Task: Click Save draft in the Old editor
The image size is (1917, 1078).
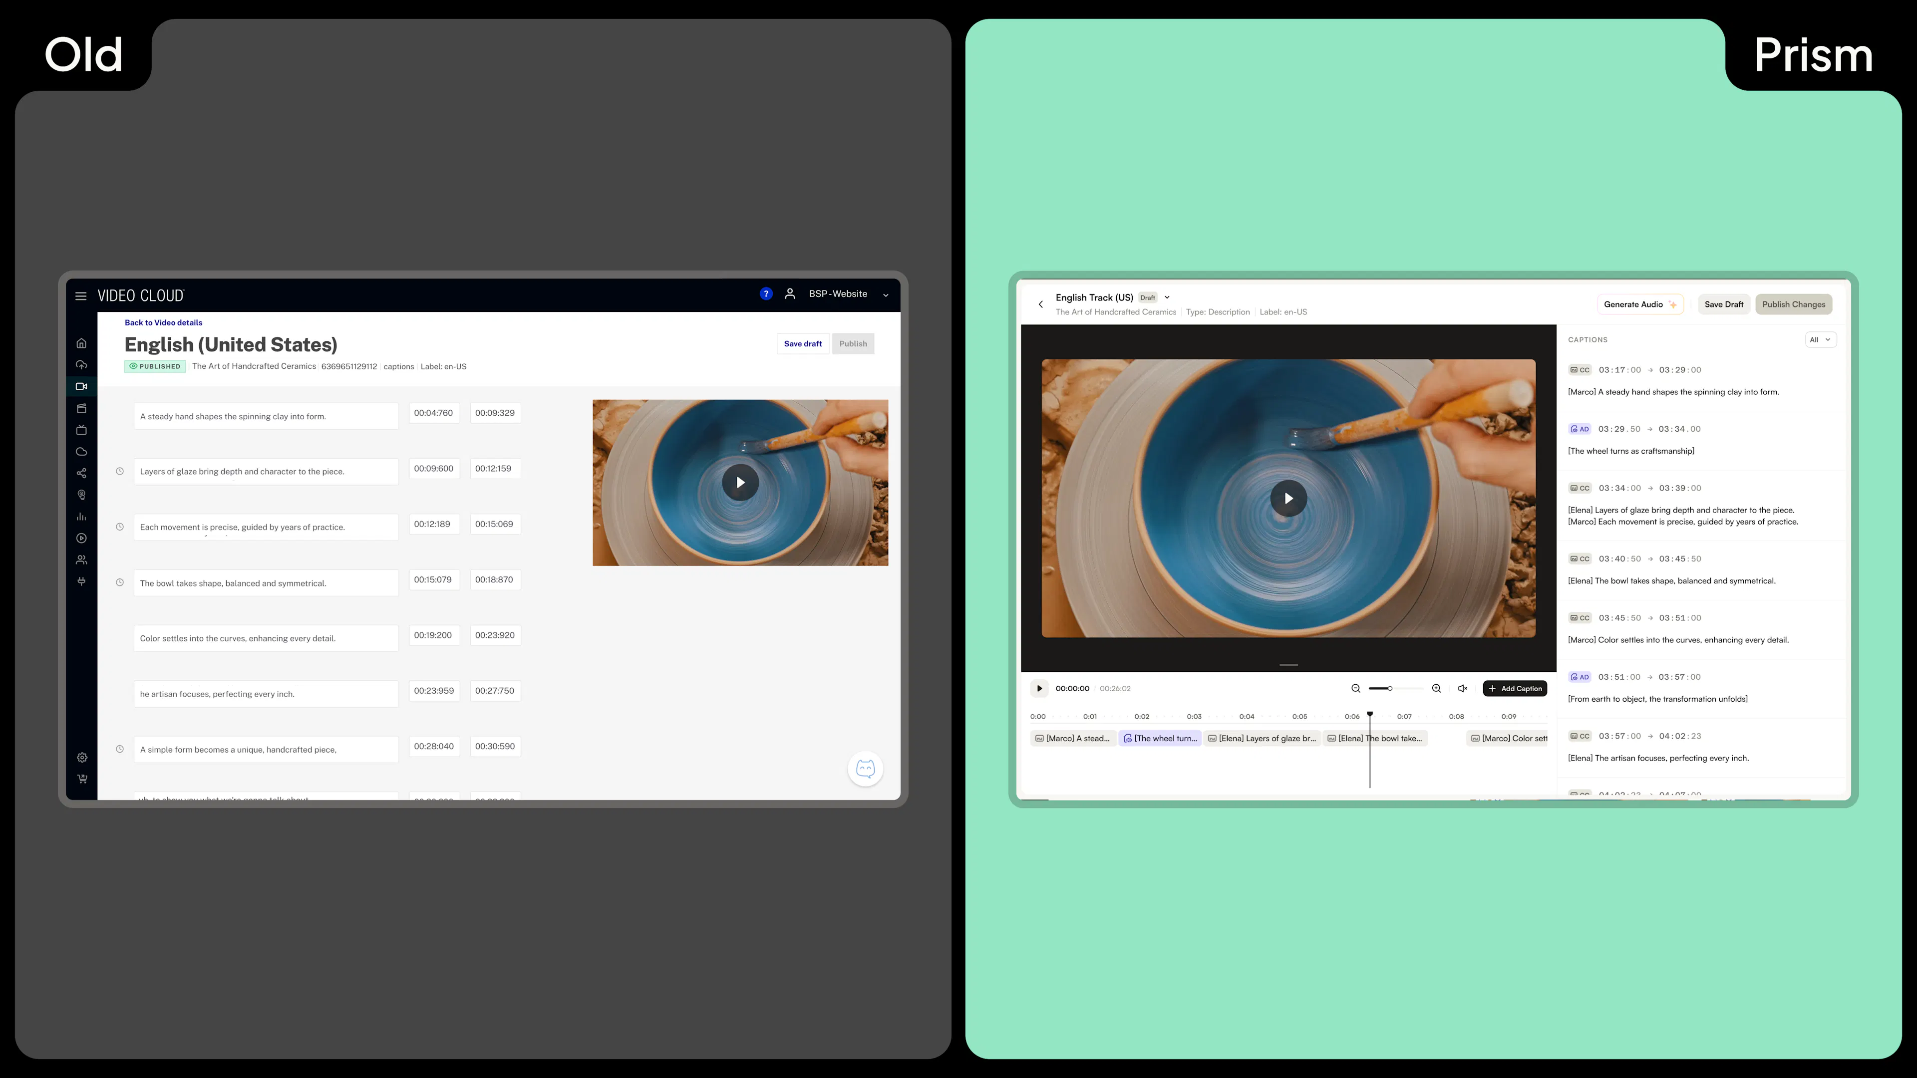Action: 802,344
